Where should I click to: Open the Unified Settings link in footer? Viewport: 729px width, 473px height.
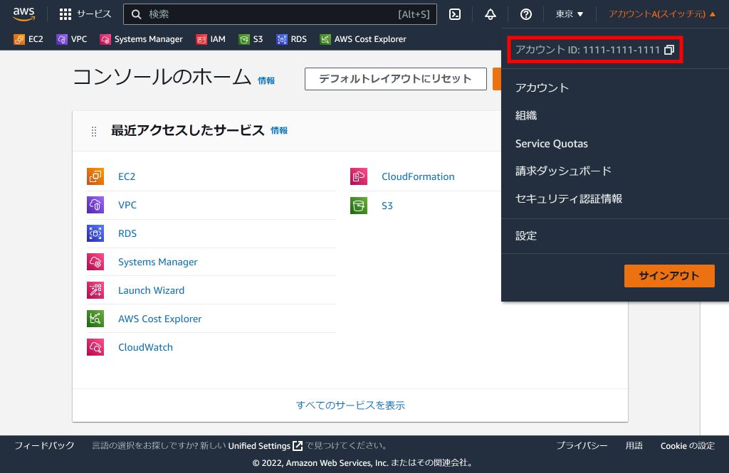(x=265, y=446)
